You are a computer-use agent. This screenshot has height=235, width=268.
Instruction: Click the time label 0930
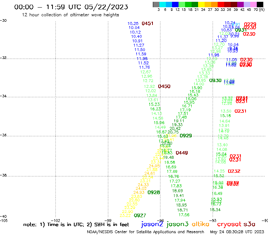point(215,80)
